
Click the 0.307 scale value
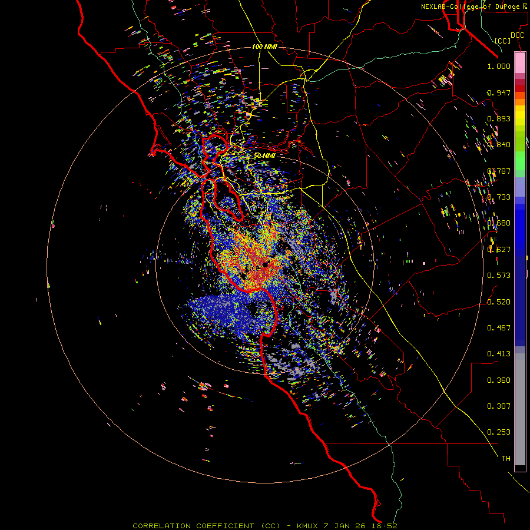pos(499,406)
